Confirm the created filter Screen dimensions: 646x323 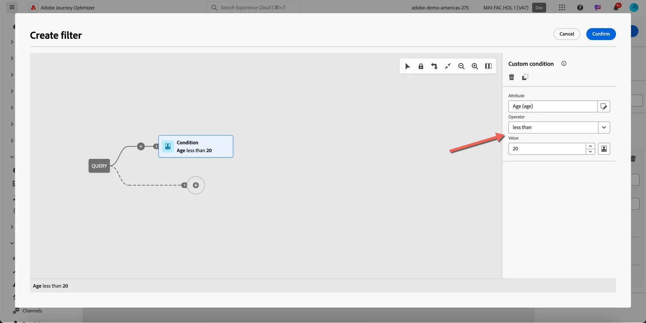coord(601,34)
